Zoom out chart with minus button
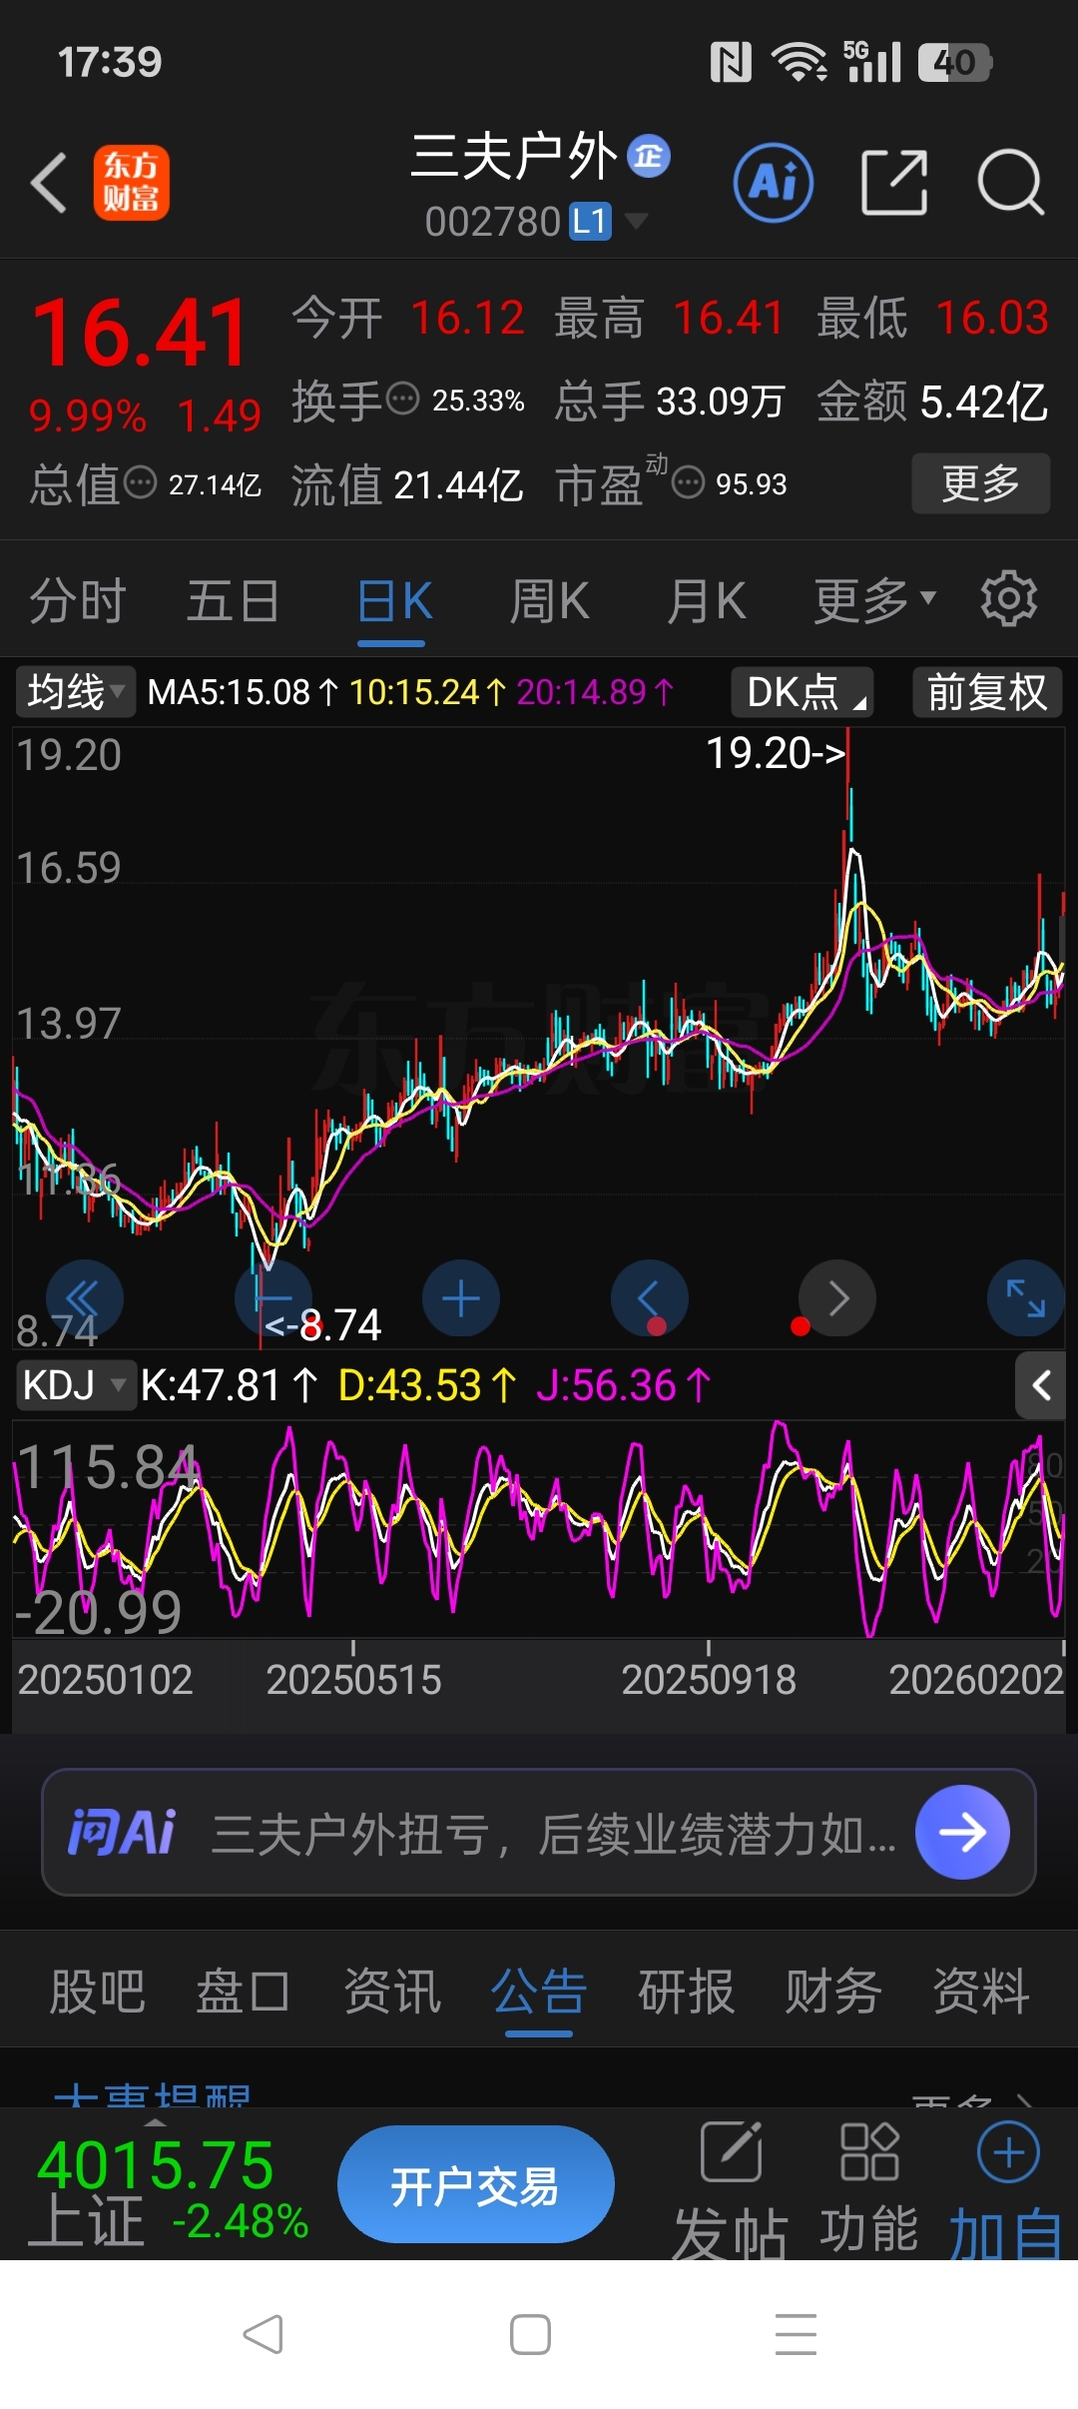Image resolution: width=1078 pixels, height=2409 pixels. coord(272,1298)
